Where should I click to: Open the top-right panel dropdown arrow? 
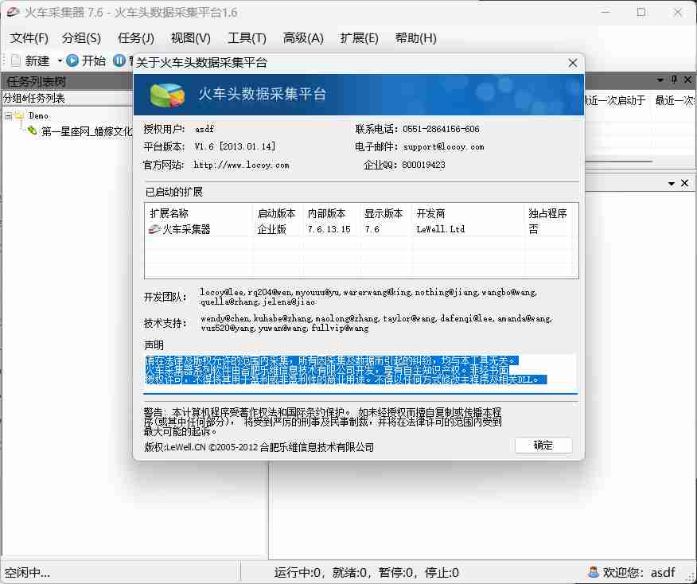pos(660,80)
